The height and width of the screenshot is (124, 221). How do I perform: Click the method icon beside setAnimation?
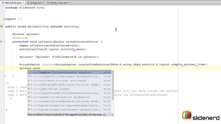pos(29,97)
